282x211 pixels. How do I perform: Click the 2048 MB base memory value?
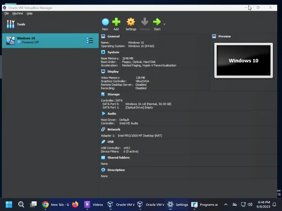128,59
